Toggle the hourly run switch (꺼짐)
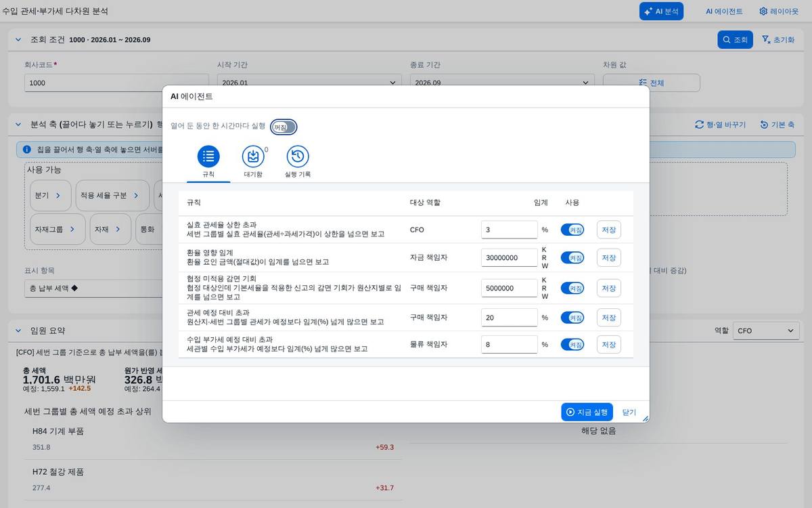The width and height of the screenshot is (812, 508). (284, 127)
